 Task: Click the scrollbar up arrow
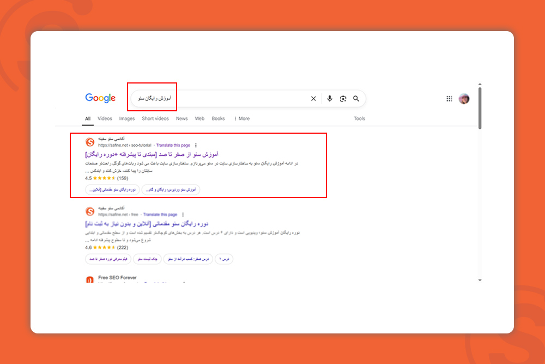(x=480, y=84)
